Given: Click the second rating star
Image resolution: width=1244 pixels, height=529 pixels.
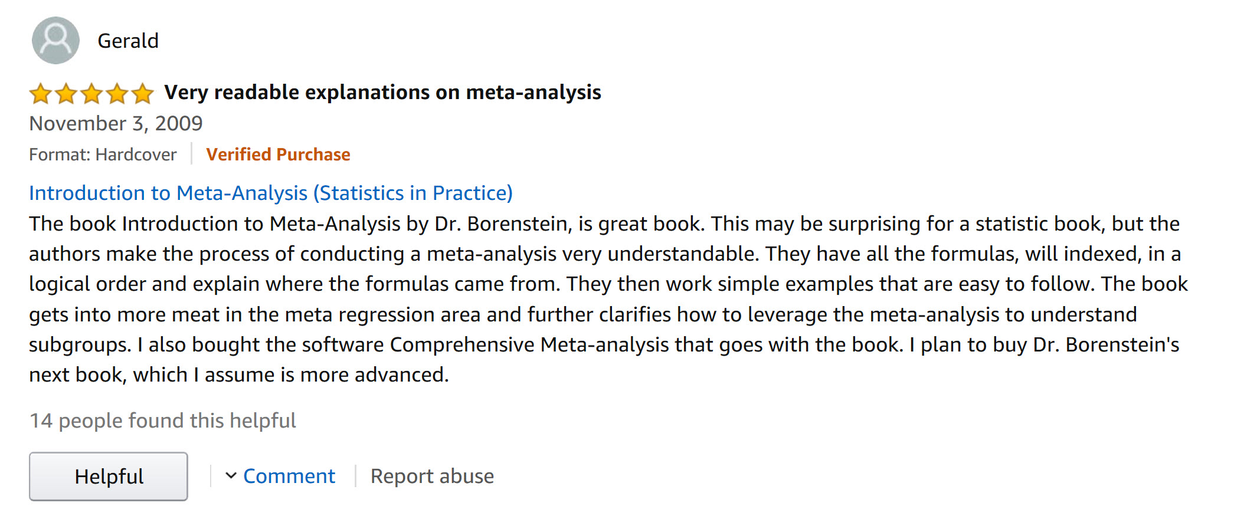Looking at the screenshot, I should (x=66, y=94).
